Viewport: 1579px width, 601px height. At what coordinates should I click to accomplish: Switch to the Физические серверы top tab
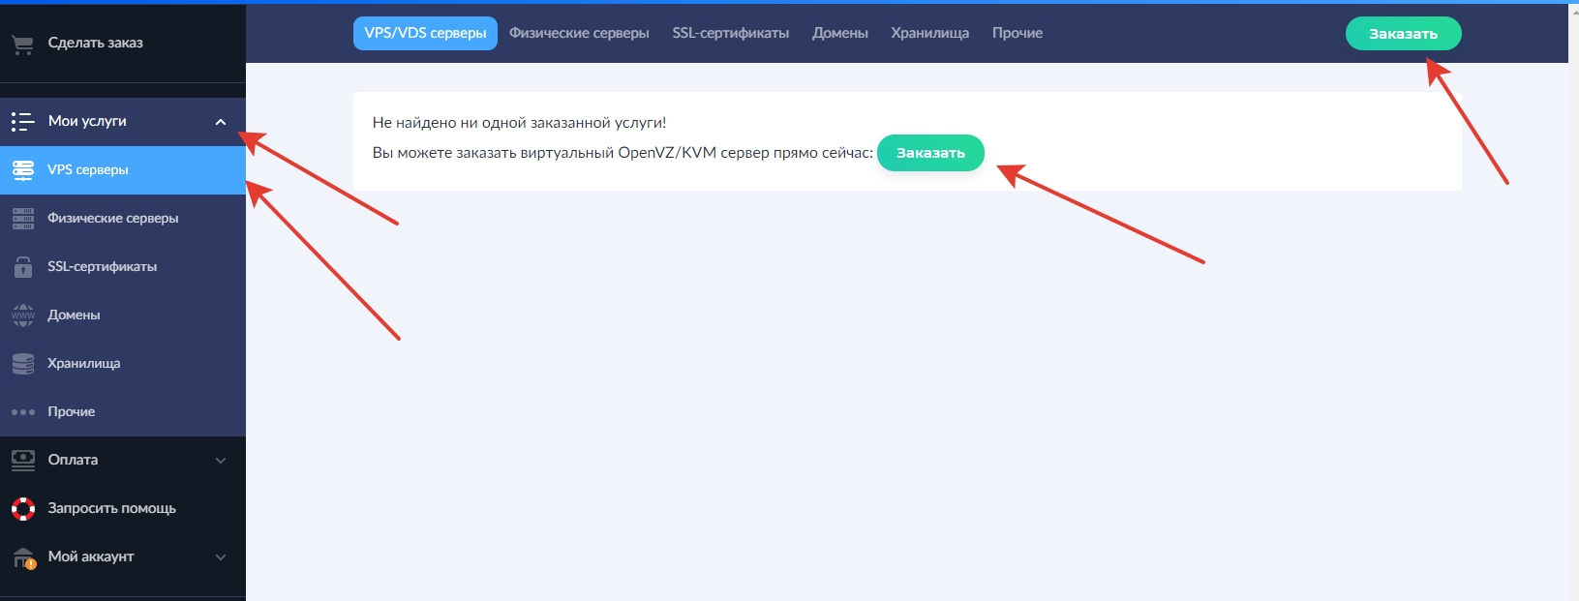point(579,33)
